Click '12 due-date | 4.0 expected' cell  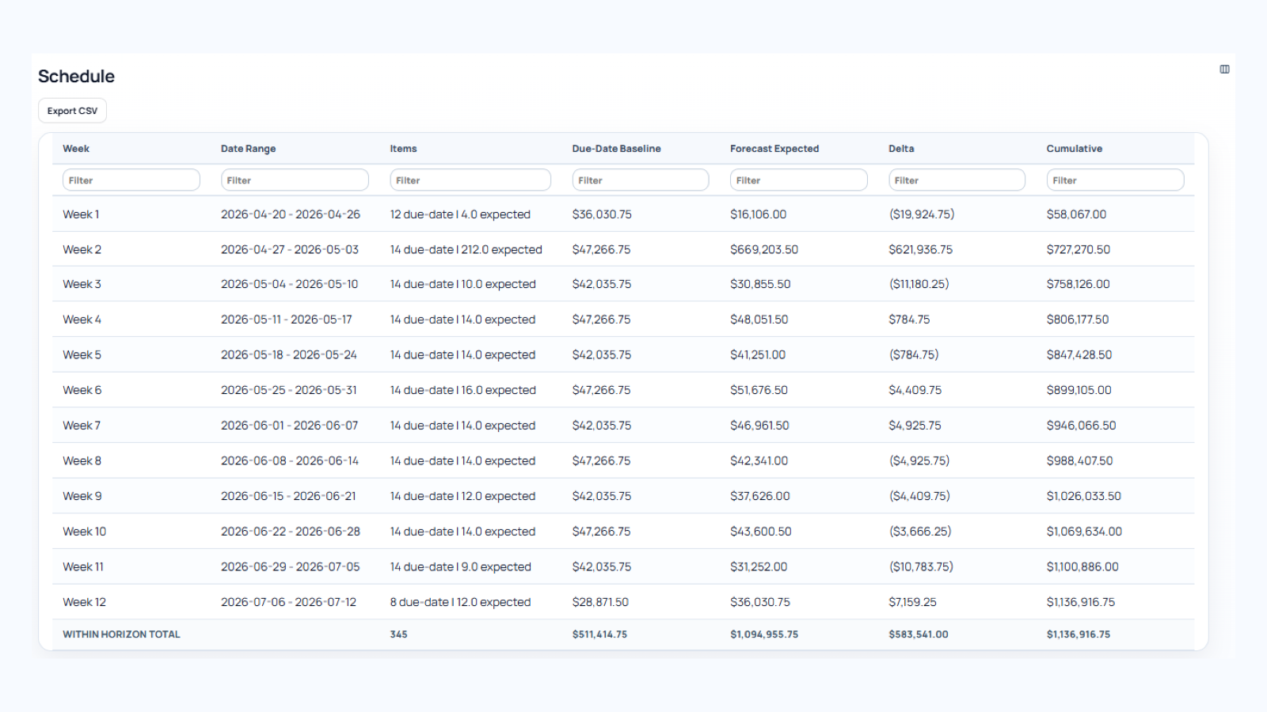[460, 214]
